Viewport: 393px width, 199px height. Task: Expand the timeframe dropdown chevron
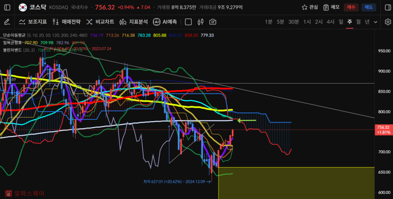coord(375,22)
